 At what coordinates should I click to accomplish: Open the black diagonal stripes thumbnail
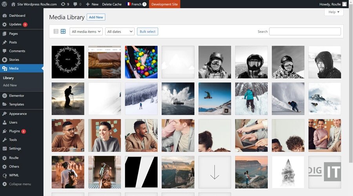click(x=141, y=172)
